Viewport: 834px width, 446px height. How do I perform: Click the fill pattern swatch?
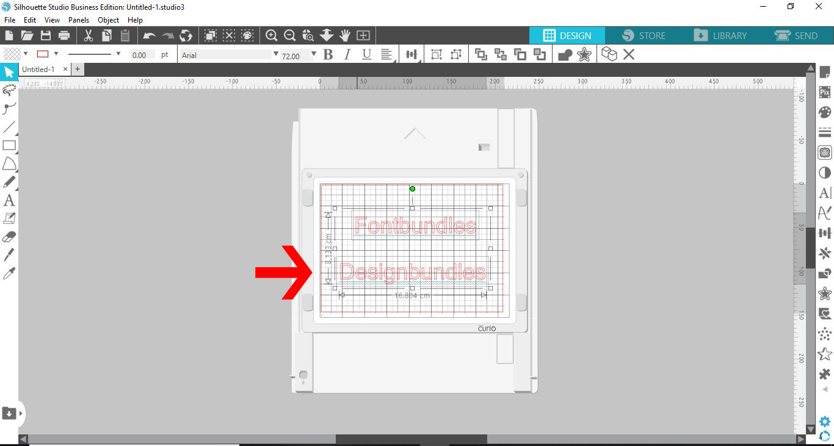tap(12, 54)
